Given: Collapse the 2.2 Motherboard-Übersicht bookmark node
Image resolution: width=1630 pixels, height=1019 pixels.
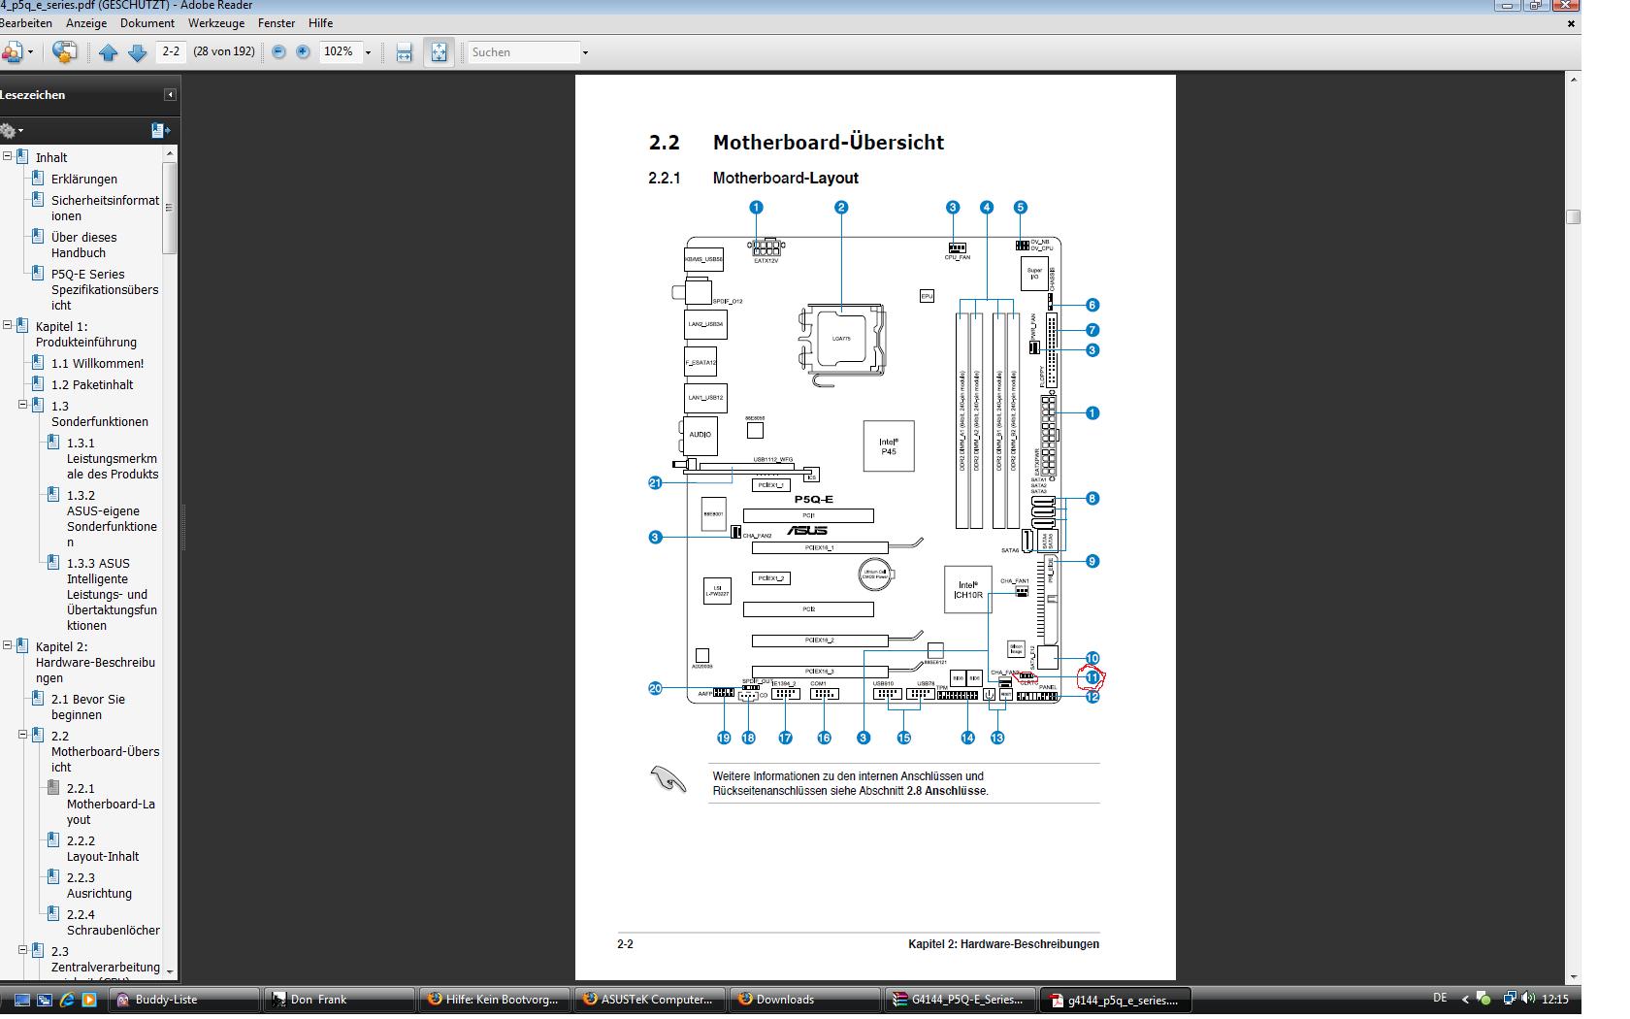Looking at the screenshot, I should [23, 734].
